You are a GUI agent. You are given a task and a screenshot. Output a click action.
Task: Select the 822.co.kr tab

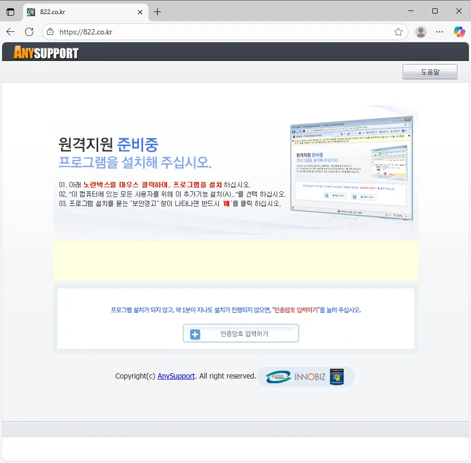pyautogui.click(x=78, y=12)
